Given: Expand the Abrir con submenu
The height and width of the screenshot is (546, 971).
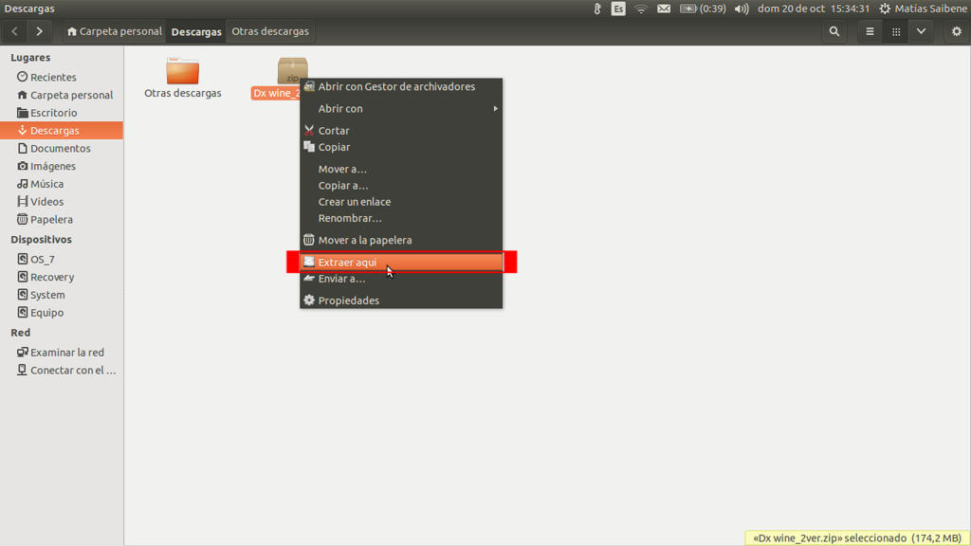Looking at the screenshot, I should (401, 108).
